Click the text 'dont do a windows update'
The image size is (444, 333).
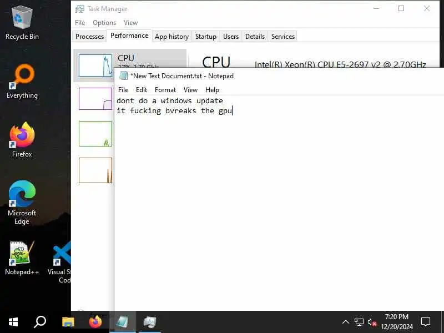coord(170,101)
